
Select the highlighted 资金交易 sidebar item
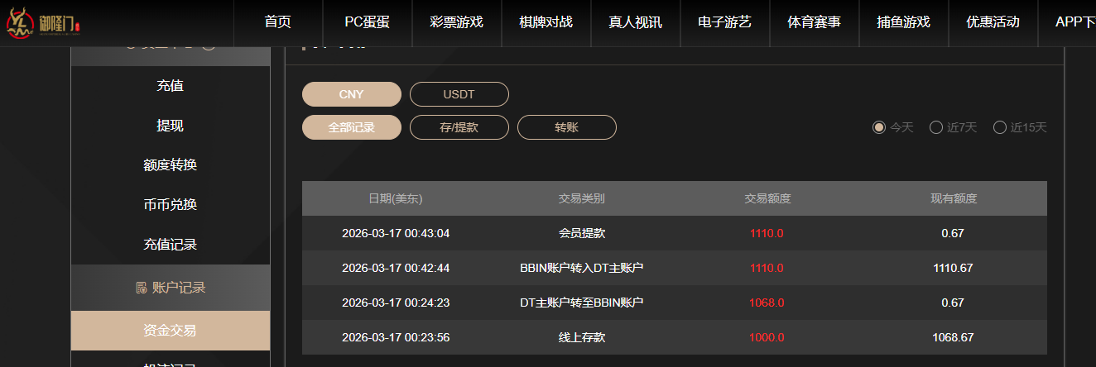[x=171, y=331]
